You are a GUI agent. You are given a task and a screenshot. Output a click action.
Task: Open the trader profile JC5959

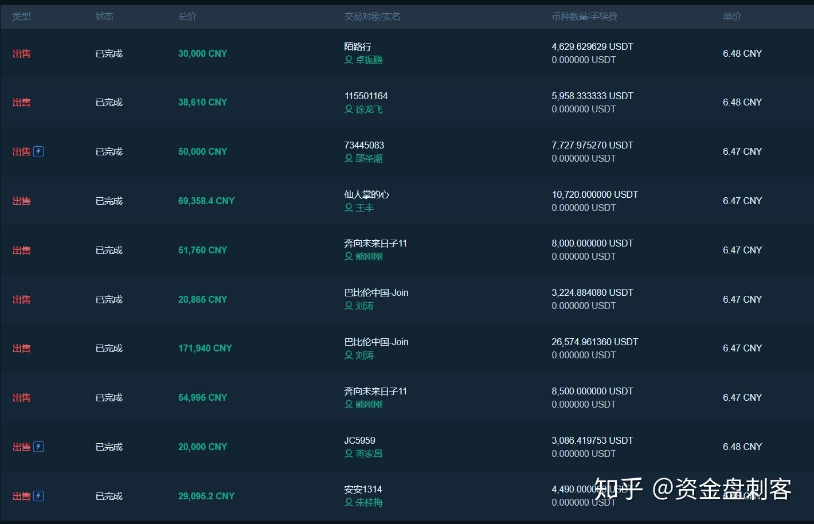click(359, 440)
